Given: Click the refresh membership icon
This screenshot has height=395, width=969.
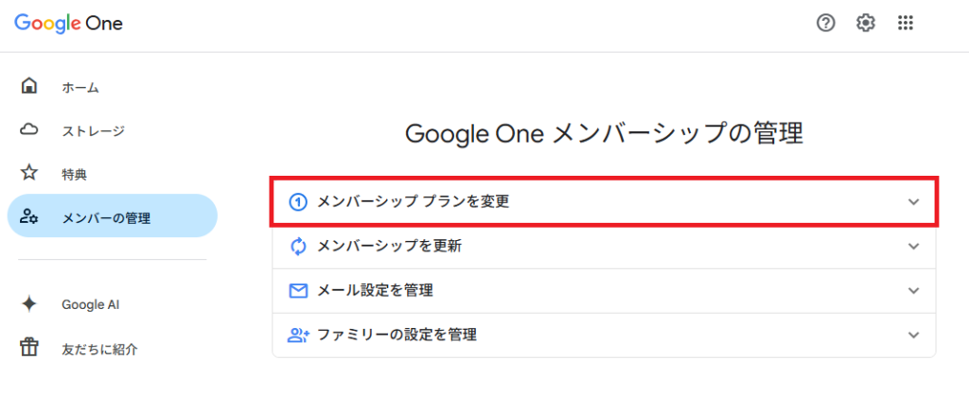Looking at the screenshot, I should coord(299,247).
